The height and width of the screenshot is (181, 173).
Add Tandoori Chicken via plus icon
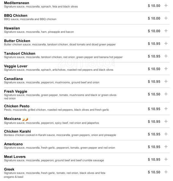point(166,56)
